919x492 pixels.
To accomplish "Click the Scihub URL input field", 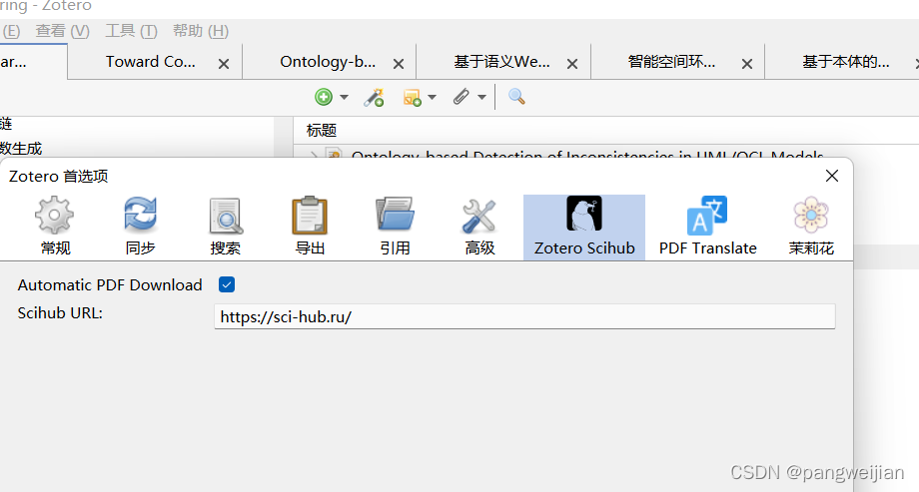I will click(x=524, y=317).
